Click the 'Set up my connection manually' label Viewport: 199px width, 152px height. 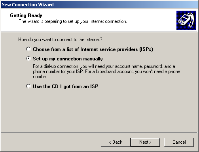(68, 59)
